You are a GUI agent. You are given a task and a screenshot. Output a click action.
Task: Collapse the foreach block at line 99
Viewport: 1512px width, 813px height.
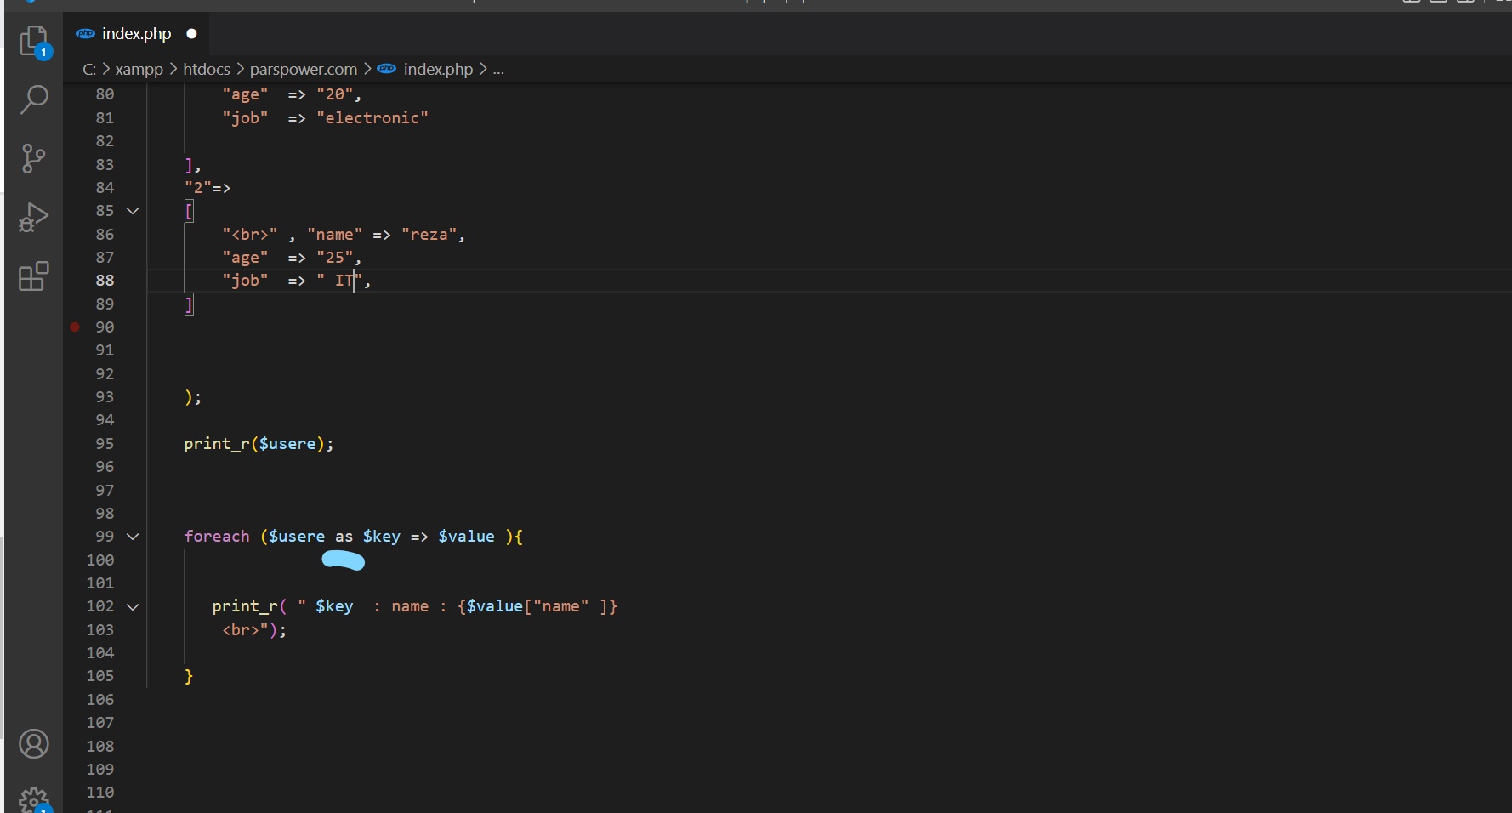[x=133, y=537]
